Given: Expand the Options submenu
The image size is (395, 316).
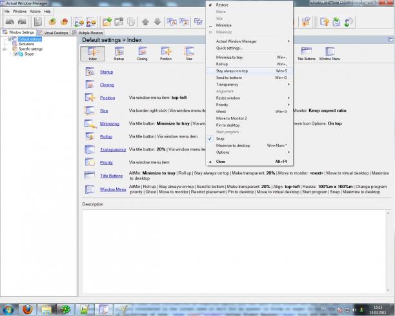Looking at the screenshot, I should [250, 152].
